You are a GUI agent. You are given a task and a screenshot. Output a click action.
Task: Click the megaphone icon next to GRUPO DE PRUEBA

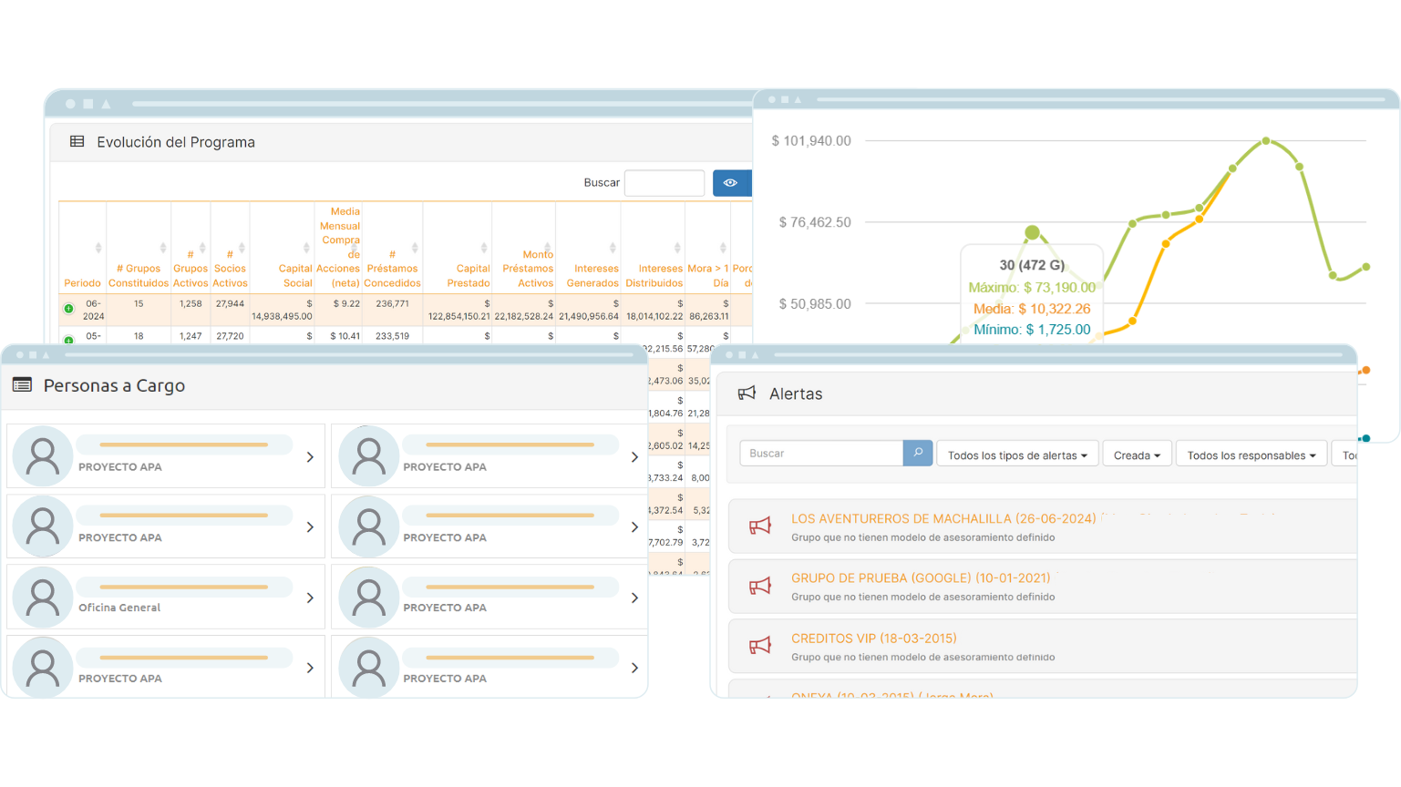pos(761,586)
